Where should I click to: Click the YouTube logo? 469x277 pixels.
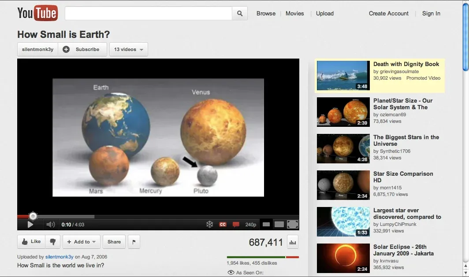[37, 13]
